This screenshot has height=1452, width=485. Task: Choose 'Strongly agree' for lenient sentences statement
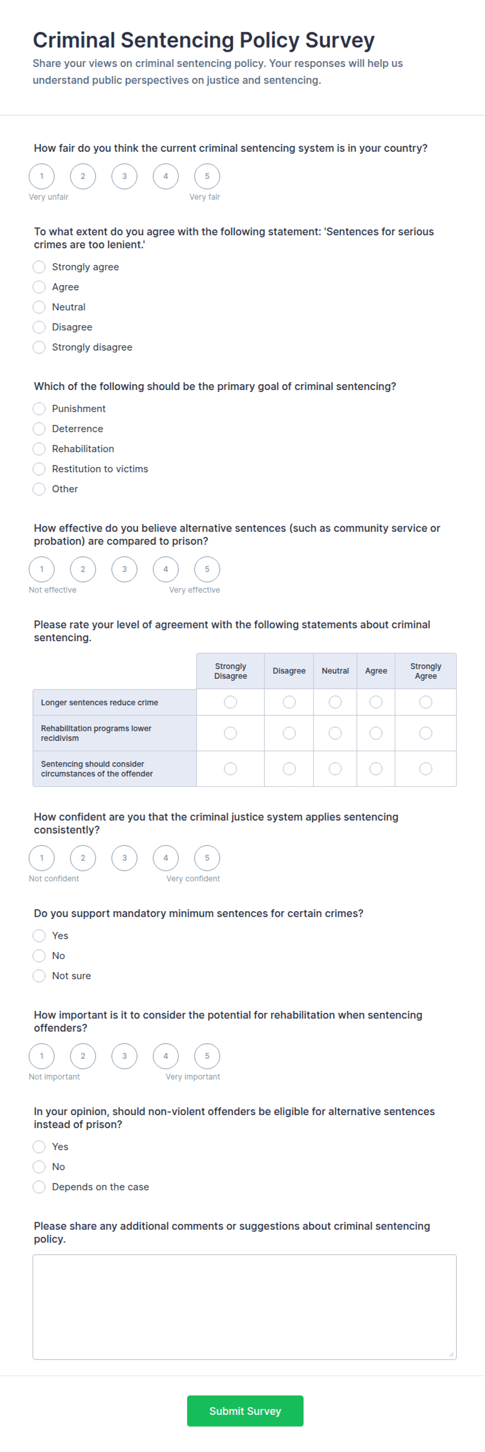pos(39,267)
